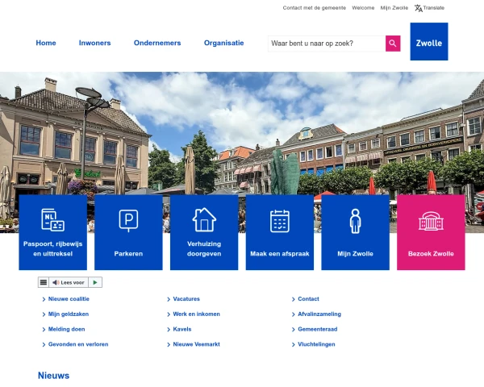Open the Lees voor reader menu icon
Image resolution: width=484 pixels, height=387 pixels.
44,282
